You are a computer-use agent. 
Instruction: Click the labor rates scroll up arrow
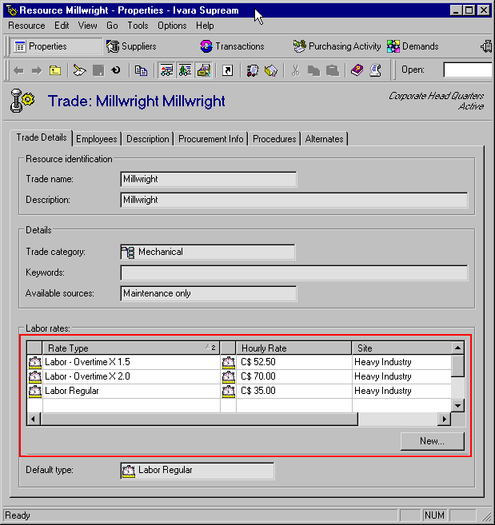[457, 348]
